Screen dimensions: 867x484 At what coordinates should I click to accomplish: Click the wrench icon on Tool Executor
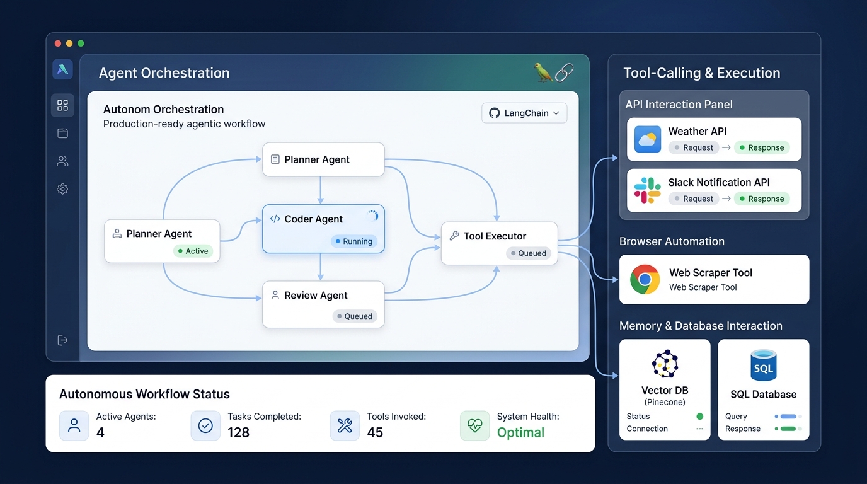[x=454, y=236]
